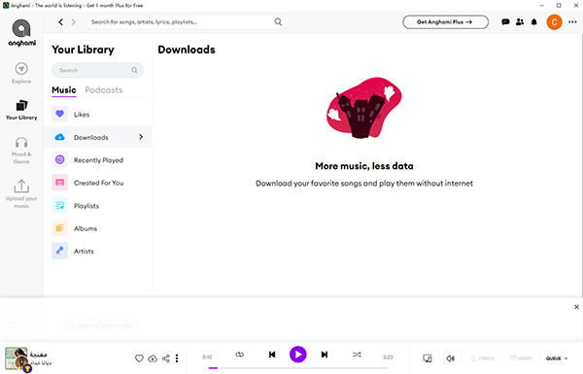The height and width of the screenshot is (374, 583).
Task: Click the Artists microphone icon
Action: tap(59, 251)
